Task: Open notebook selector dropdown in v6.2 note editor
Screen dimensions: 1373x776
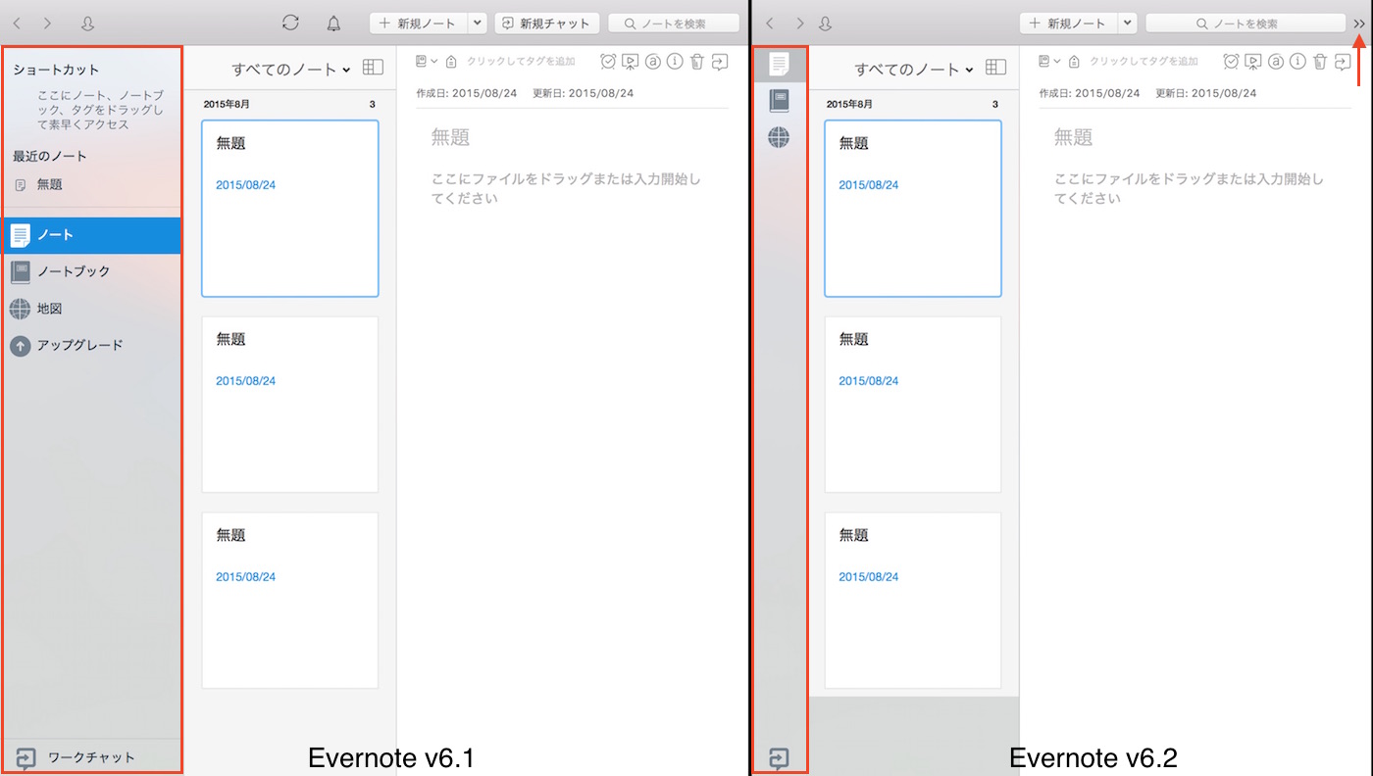Action: coord(1049,61)
